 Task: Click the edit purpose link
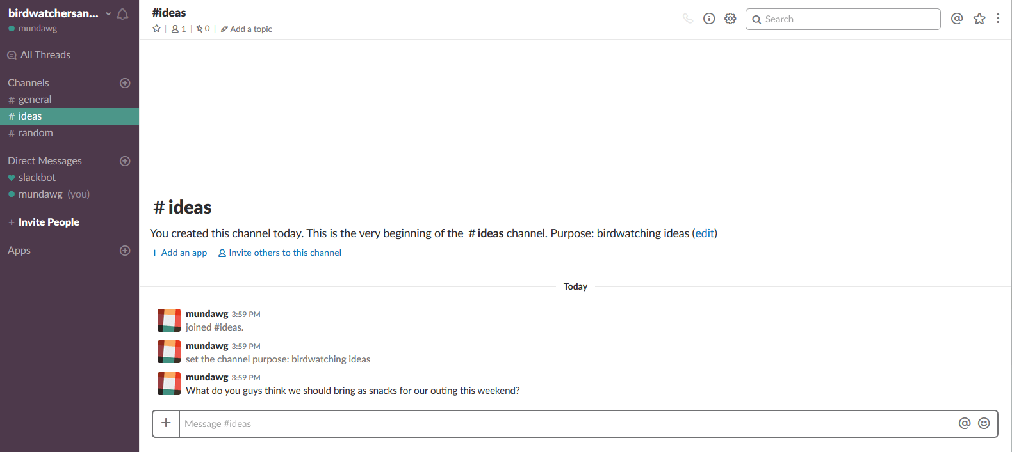(x=705, y=233)
